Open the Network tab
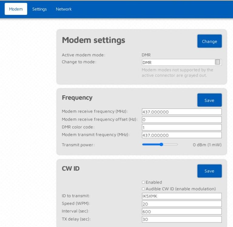The height and width of the screenshot is (227, 233). click(x=64, y=9)
